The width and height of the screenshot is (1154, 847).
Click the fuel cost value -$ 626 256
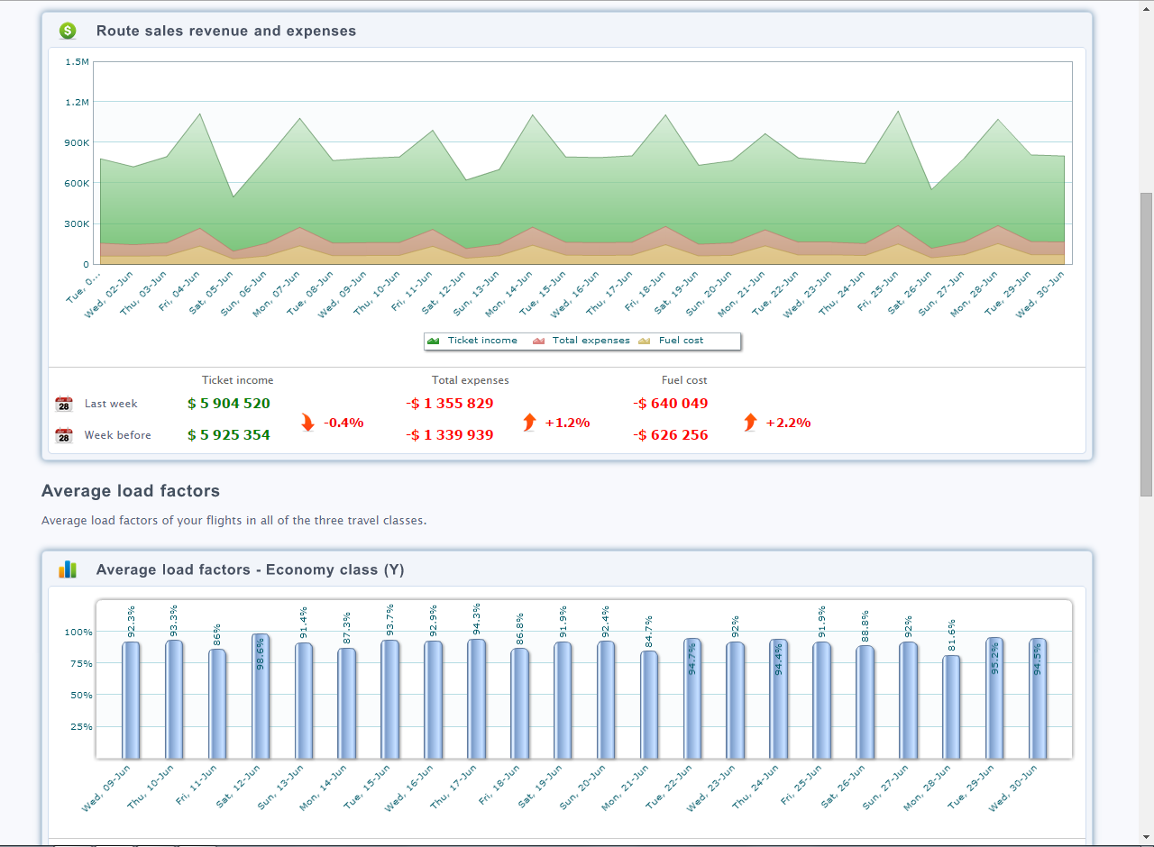[x=671, y=435]
